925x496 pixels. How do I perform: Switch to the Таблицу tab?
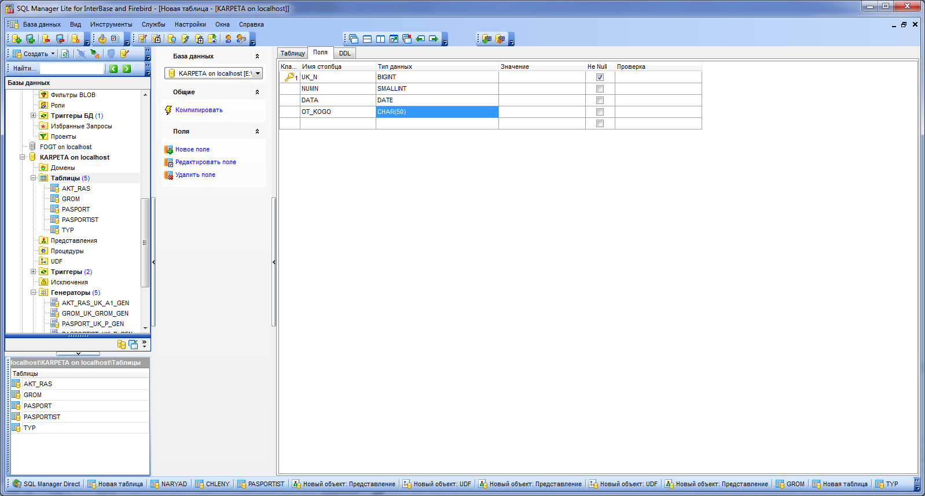coord(293,53)
